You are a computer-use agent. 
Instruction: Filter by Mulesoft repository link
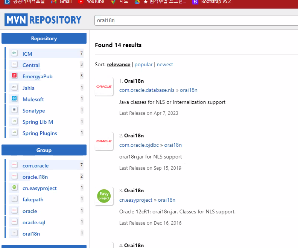(x=33, y=99)
